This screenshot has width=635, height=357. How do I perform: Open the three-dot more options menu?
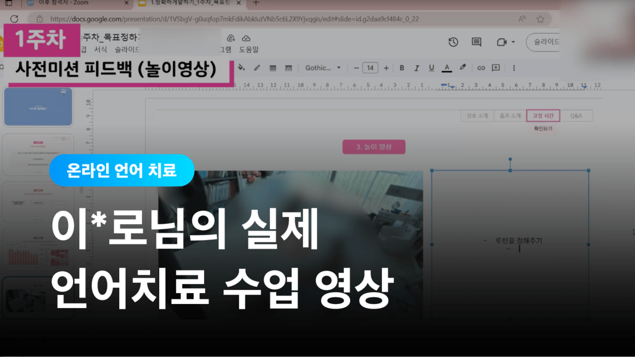[x=514, y=68]
